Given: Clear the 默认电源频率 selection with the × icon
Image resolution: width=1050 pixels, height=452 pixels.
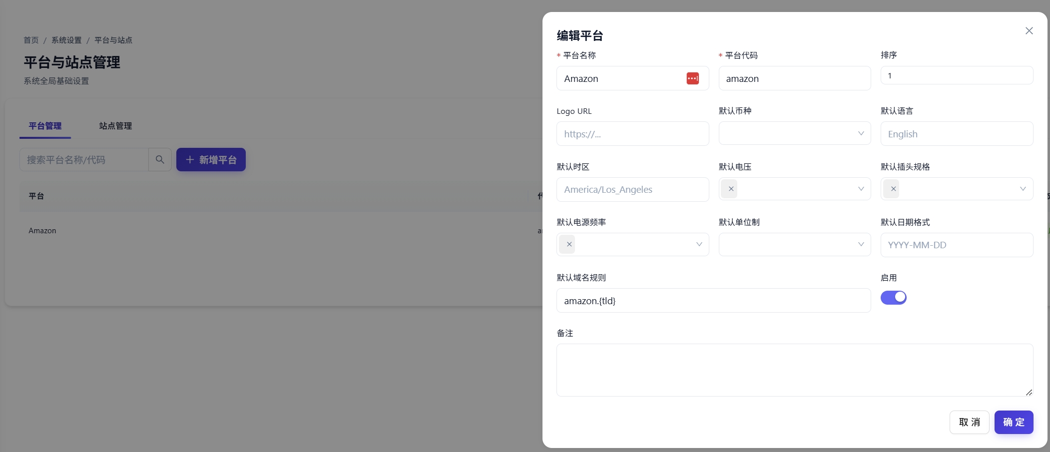Looking at the screenshot, I should coord(567,244).
